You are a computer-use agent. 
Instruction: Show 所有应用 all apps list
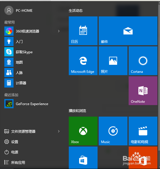click(15, 162)
